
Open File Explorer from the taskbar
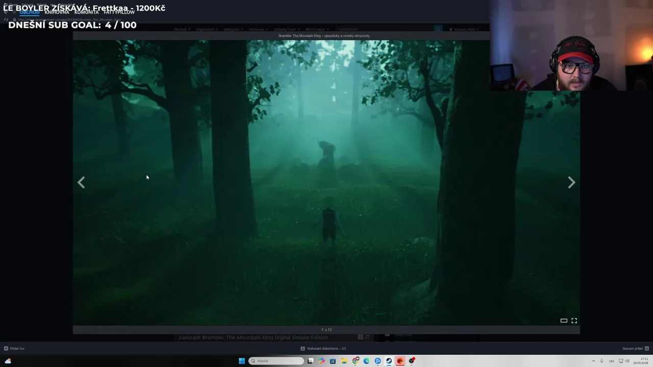click(344, 361)
